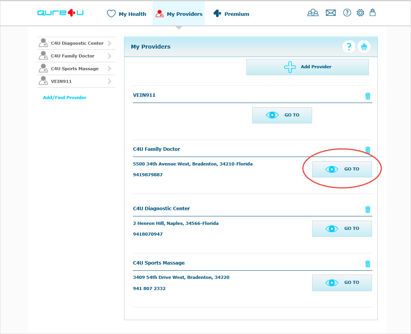Click the help question mark in header
This screenshot has width=411, height=334.
(x=347, y=13)
